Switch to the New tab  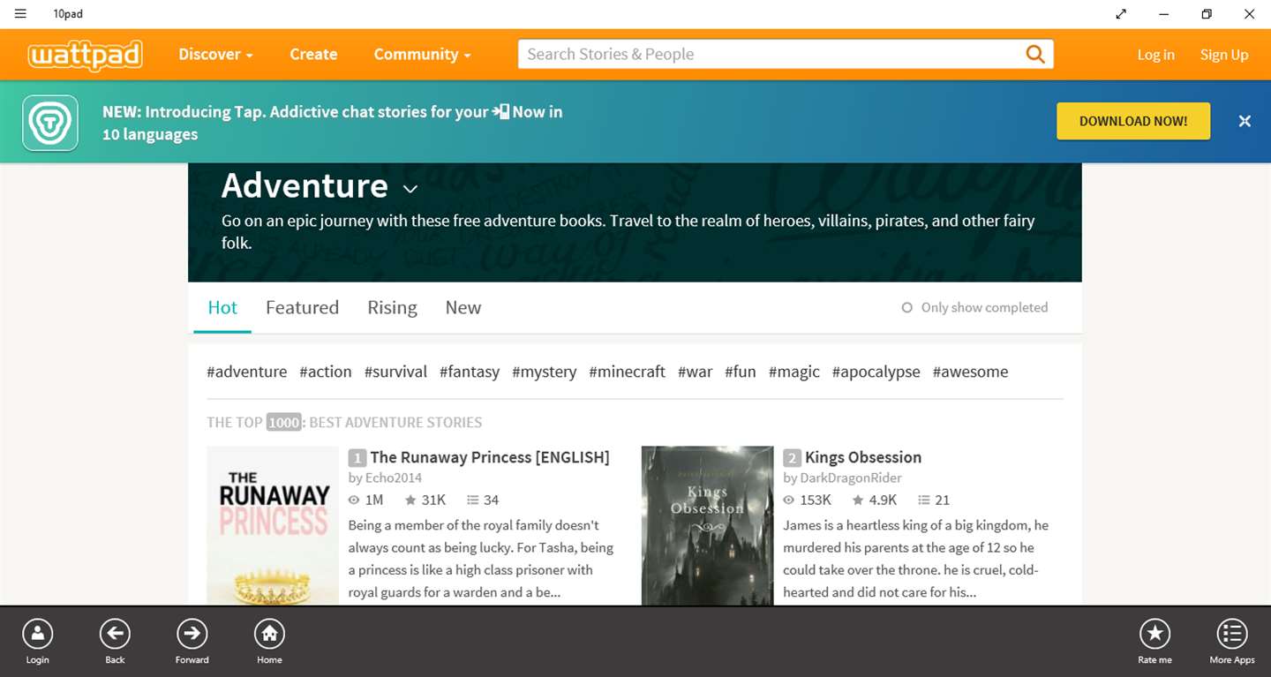tap(463, 307)
